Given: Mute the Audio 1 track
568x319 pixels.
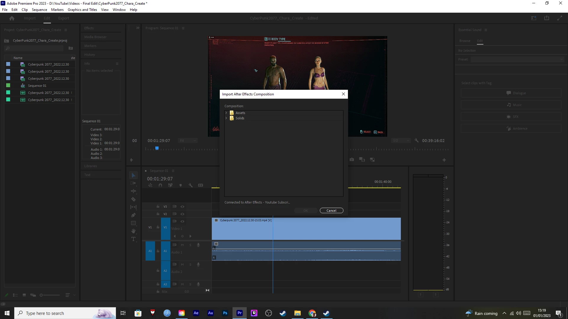Looking at the screenshot, I should pyautogui.click(x=182, y=245).
